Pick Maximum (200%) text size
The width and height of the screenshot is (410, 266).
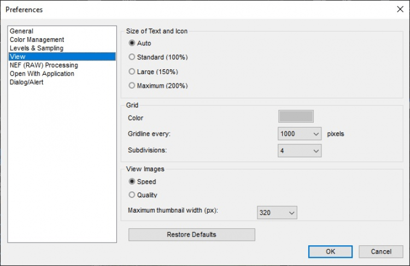132,86
